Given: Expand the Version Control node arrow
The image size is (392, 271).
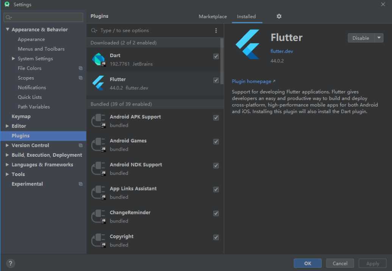Looking at the screenshot, I should pyautogui.click(x=7, y=145).
